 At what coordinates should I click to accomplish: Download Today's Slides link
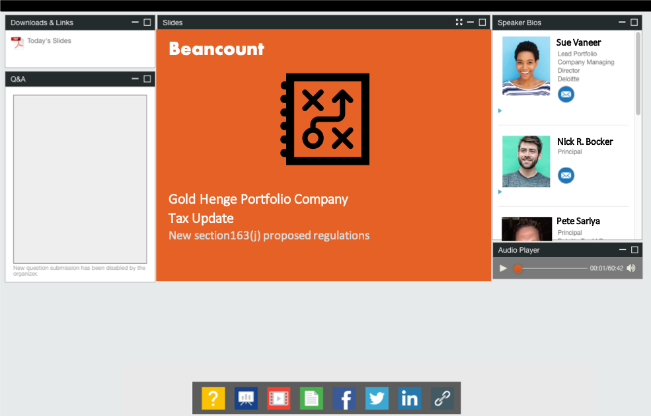(x=49, y=41)
